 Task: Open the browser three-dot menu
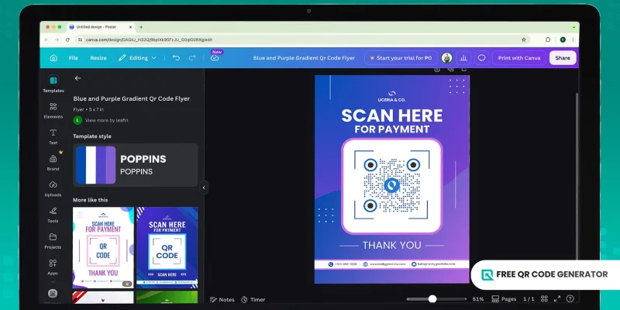click(x=573, y=40)
